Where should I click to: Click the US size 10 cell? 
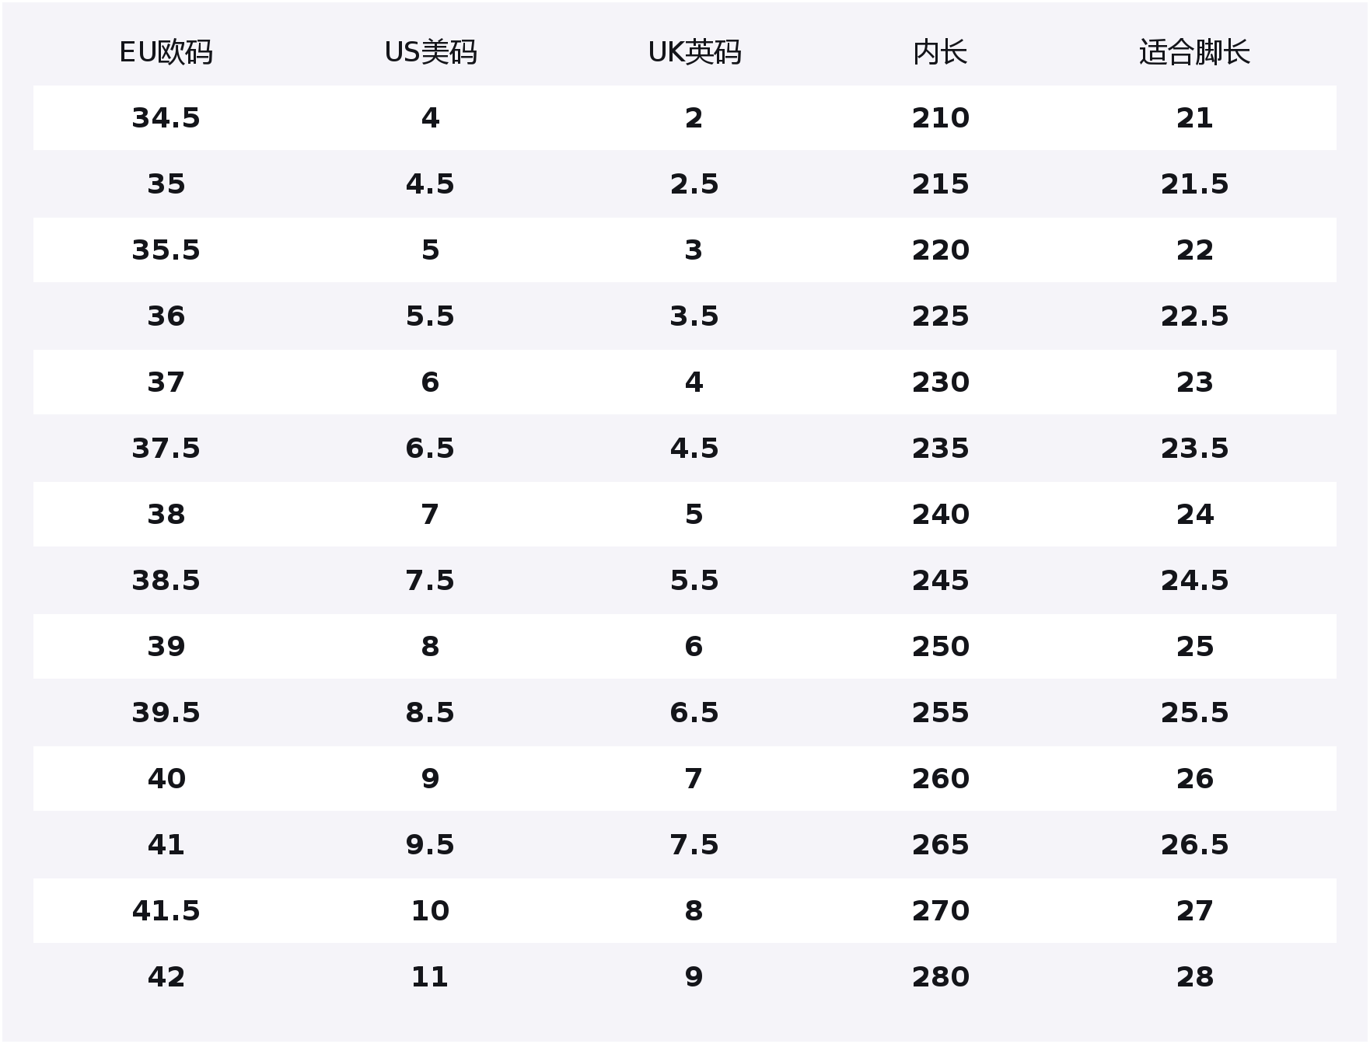click(x=430, y=911)
